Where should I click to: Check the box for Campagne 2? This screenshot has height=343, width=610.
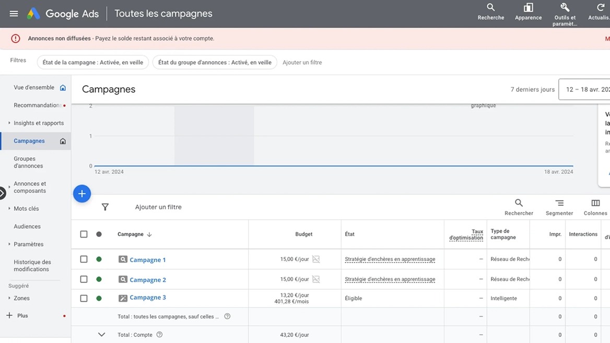point(84,279)
